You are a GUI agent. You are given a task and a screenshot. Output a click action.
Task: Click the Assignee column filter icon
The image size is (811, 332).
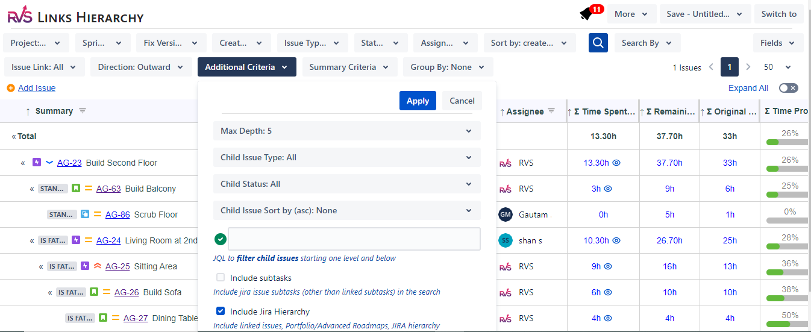click(x=551, y=111)
